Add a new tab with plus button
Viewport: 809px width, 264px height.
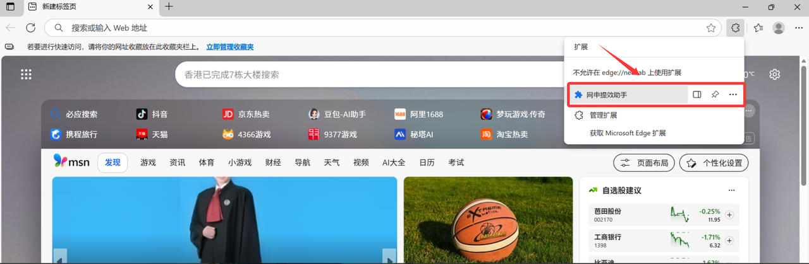pyautogui.click(x=169, y=7)
